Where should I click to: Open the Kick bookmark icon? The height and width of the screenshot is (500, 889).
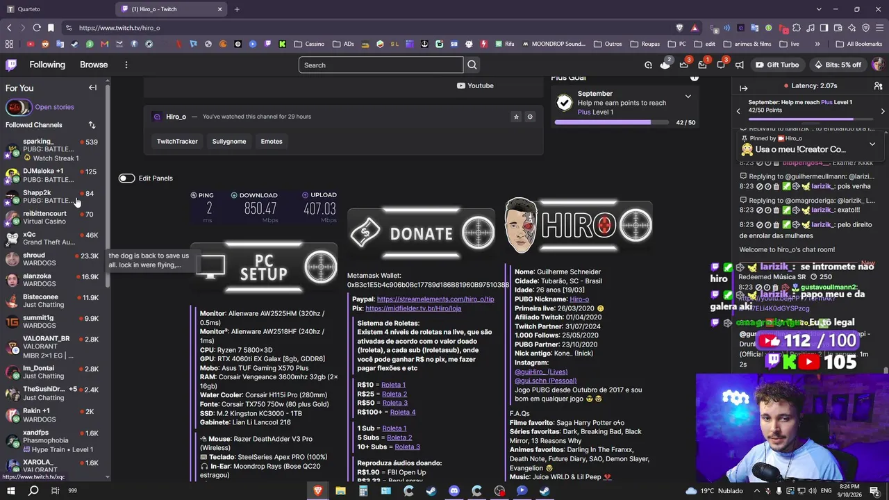[282, 44]
